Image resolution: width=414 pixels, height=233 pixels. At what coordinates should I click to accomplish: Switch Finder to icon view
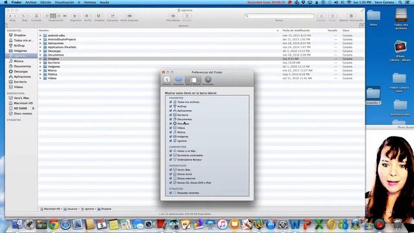[47, 16]
